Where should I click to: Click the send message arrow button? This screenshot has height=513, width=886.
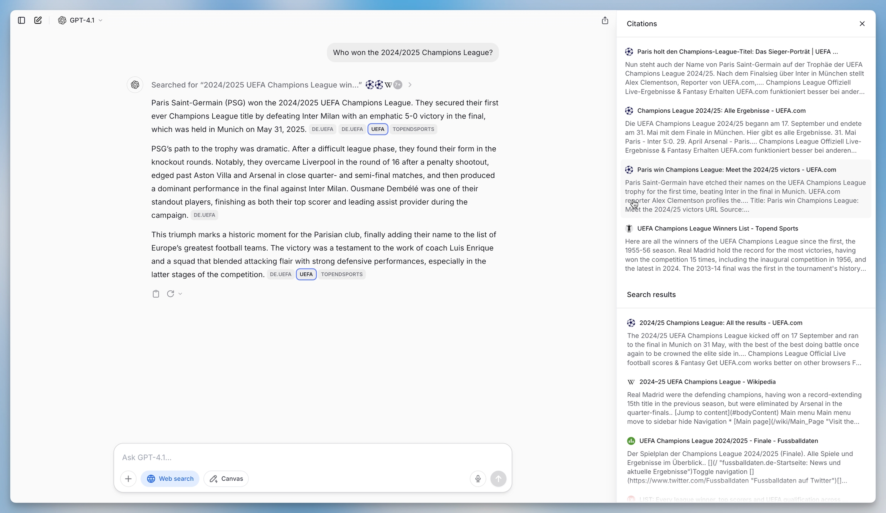(498, 479)
